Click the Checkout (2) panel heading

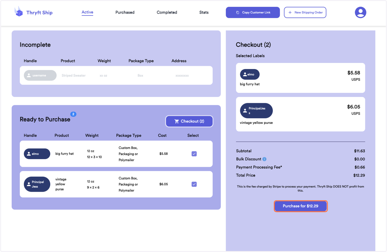tap(253, 45)
